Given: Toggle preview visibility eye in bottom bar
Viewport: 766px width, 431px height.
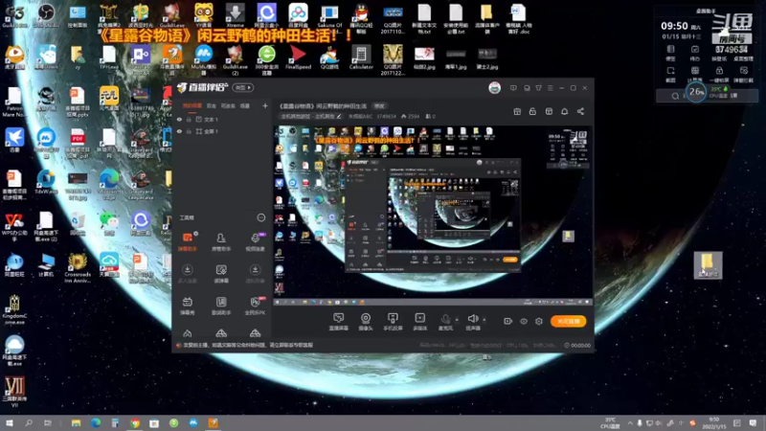Looking at the screenshot, I should [x=524, y=321].
